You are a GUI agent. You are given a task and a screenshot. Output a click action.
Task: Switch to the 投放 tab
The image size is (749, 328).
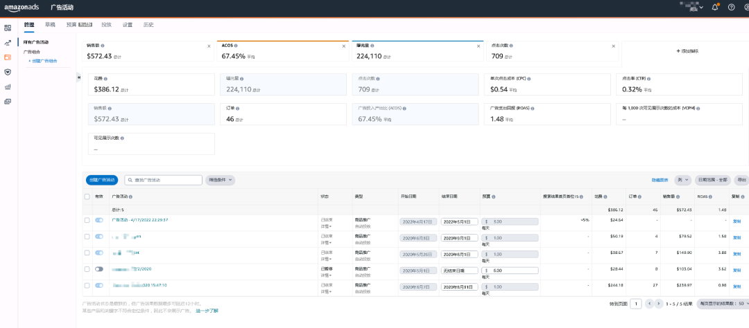tap(107, 24)
